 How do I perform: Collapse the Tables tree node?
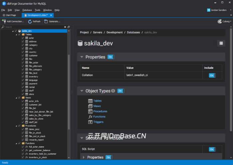pos(16,35)
